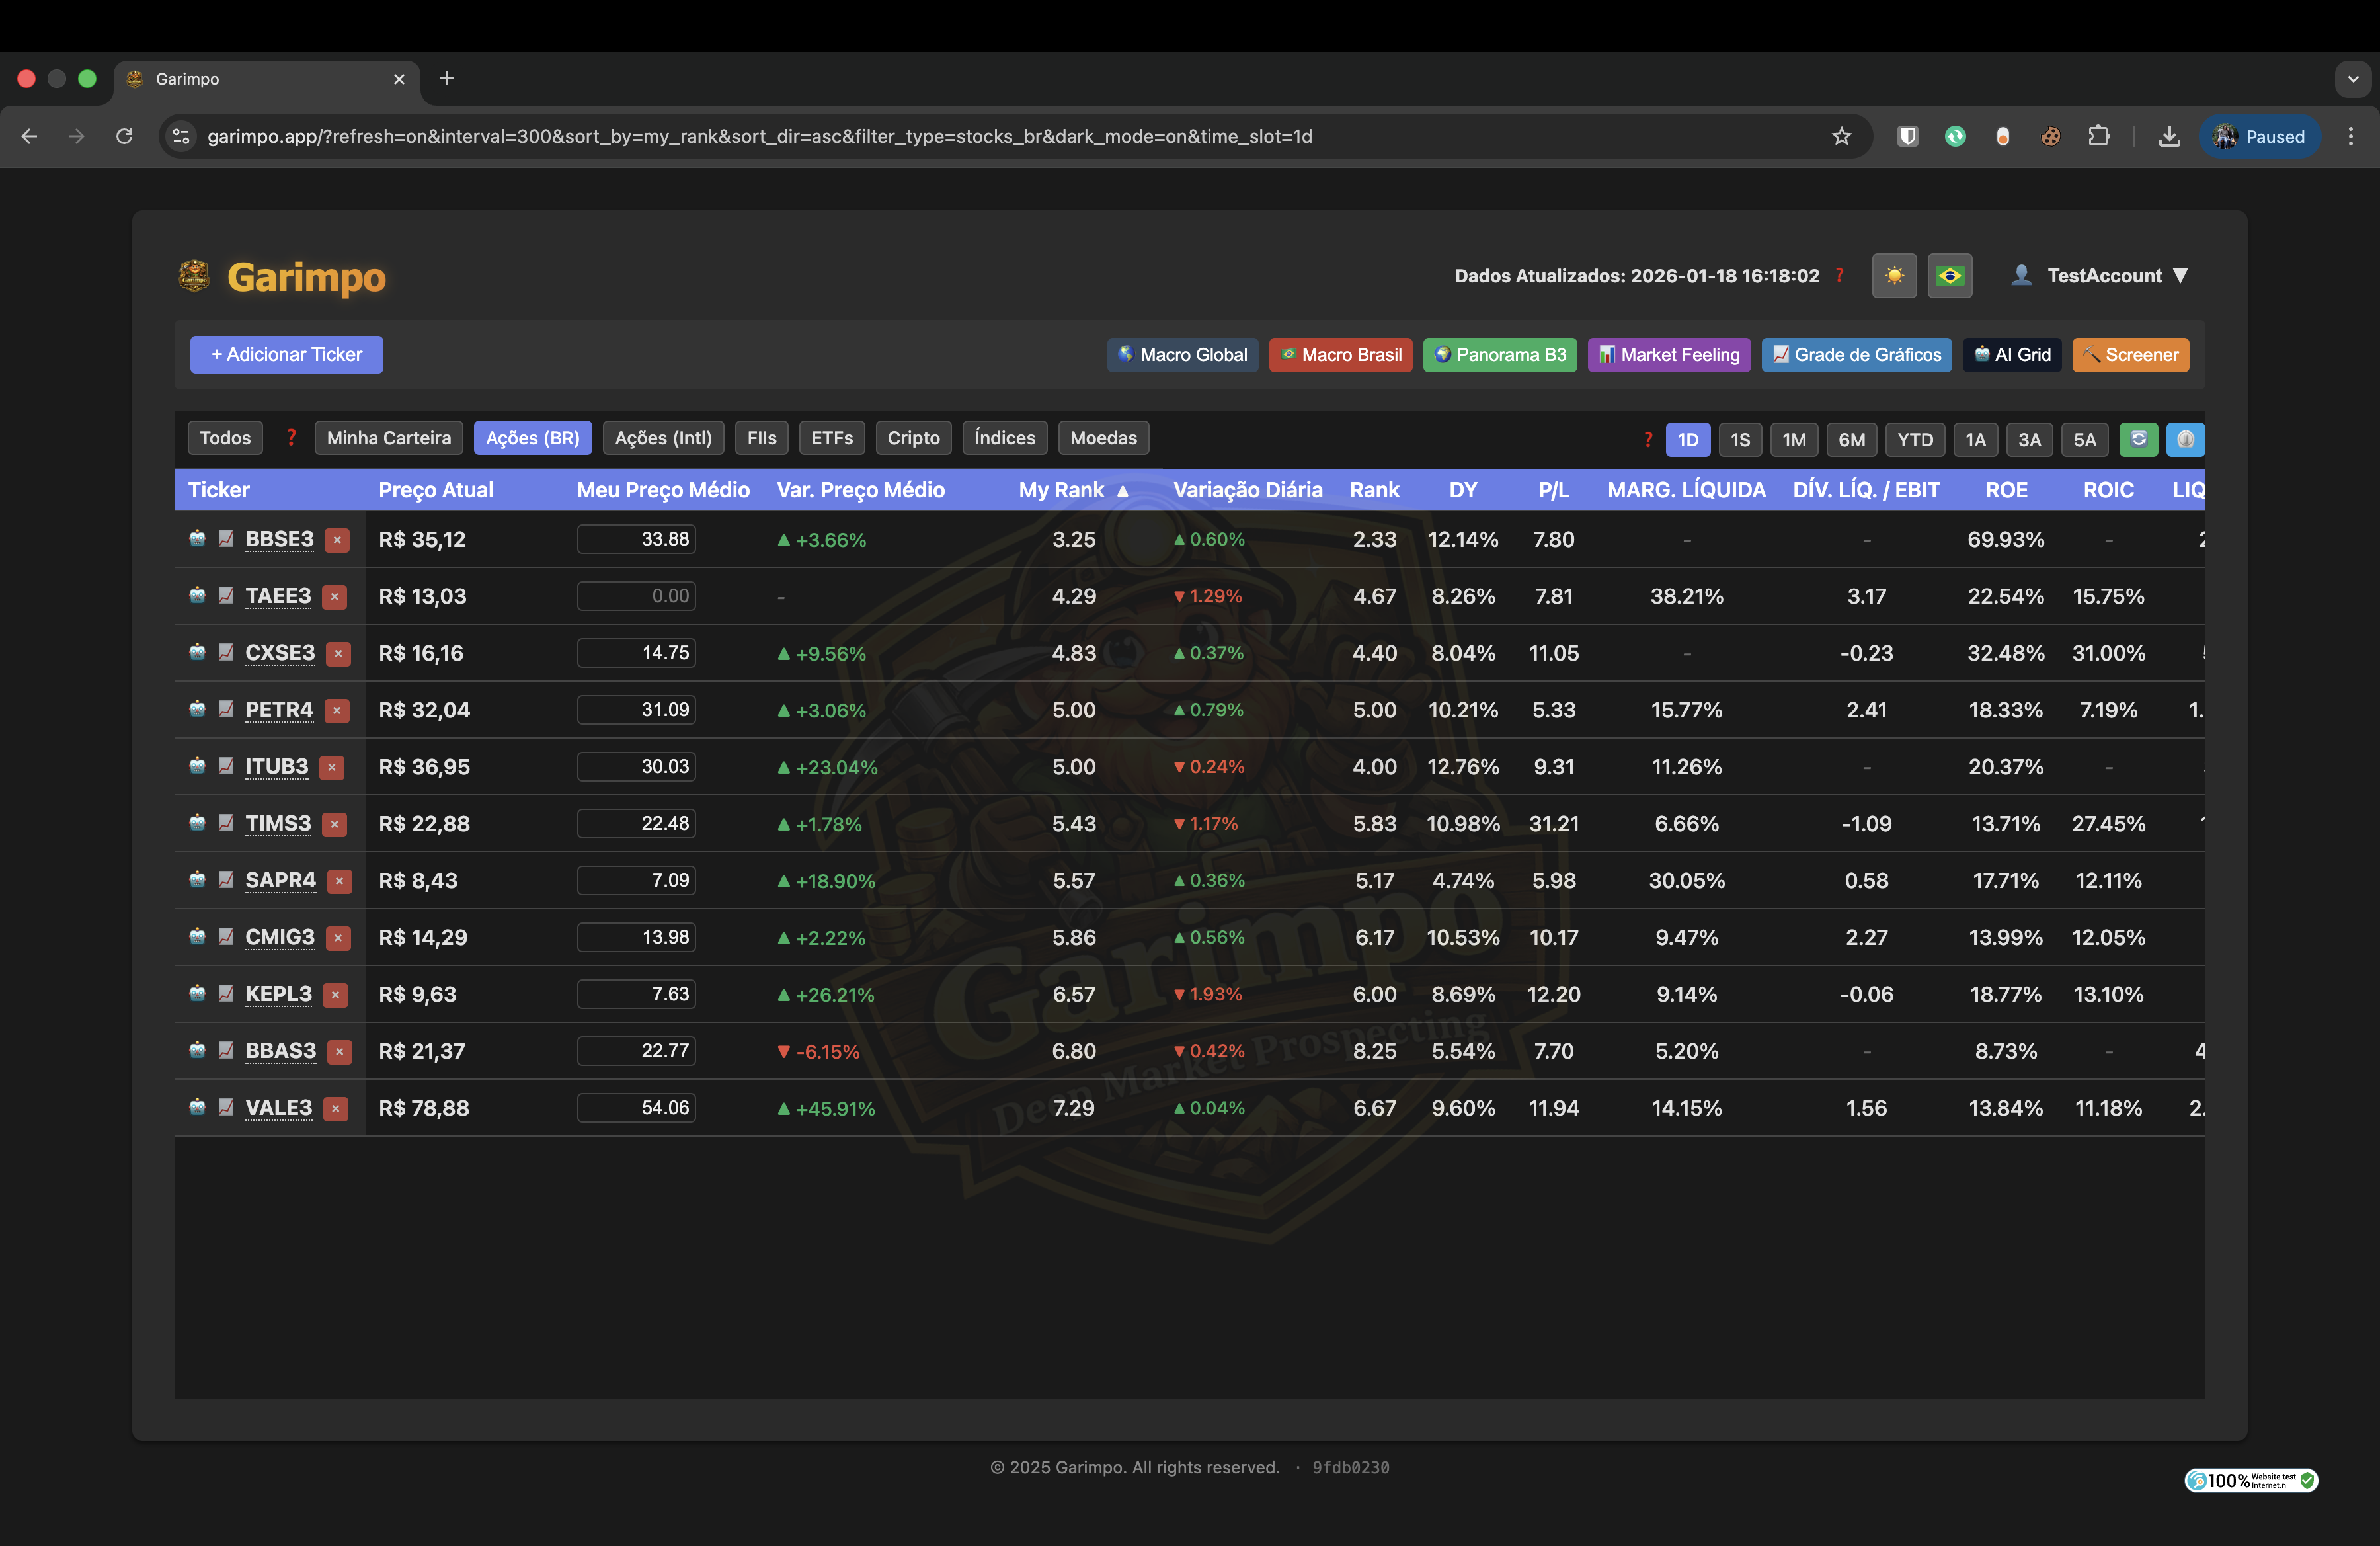Image resolution: width=2380 pixels, height=1546 pixels.
Task: Switch the time period to YTD
Action: tap(1914, 440)
